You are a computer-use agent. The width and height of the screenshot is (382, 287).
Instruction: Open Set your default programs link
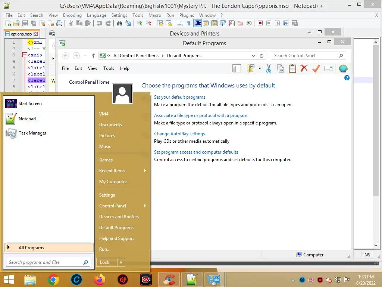(x=179, y=97)
